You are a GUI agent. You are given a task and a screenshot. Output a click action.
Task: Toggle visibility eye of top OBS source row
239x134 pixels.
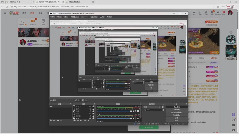pos(90,107)
